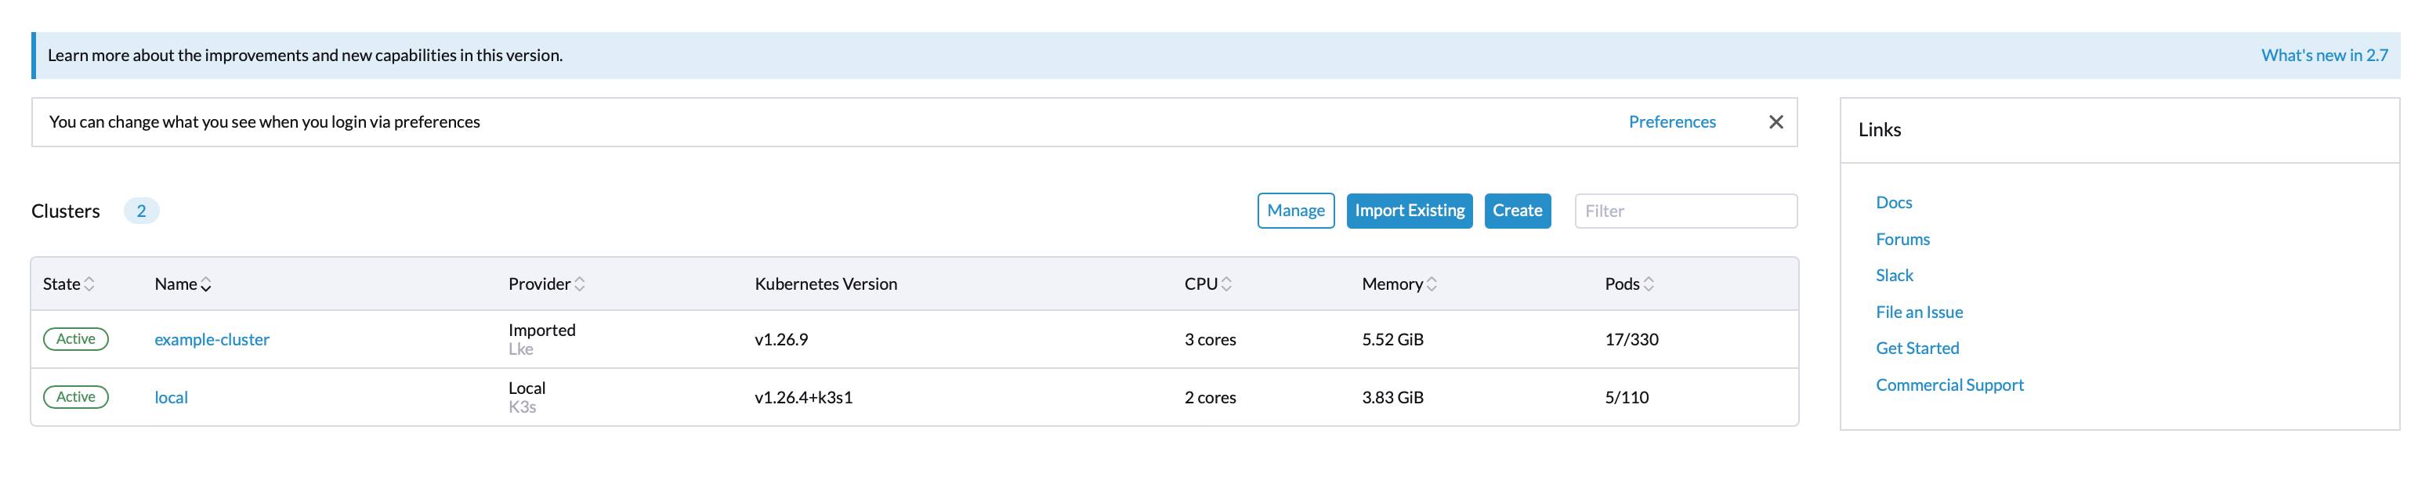Open the Commercial Support link
The image size is (2418, 484).
1949,385
